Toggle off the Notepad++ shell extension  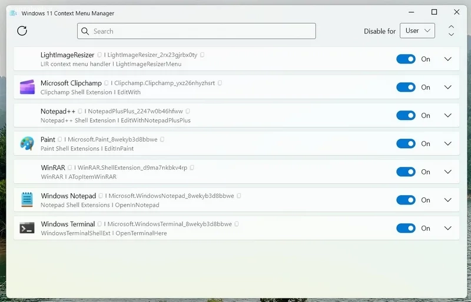pyautogui.click(x=406, y=116)
